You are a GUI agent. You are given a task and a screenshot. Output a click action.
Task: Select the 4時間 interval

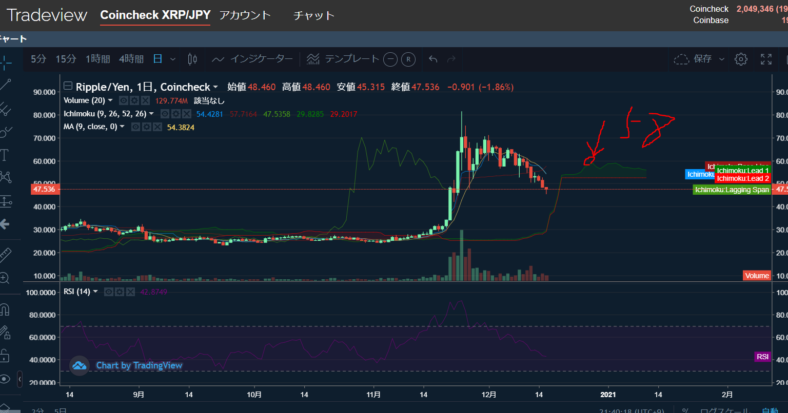click(x=131, y=59)
